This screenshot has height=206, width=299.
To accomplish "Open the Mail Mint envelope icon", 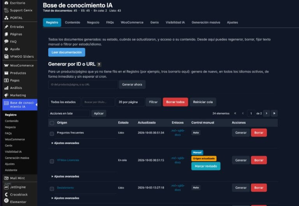I will pos(6,178).
